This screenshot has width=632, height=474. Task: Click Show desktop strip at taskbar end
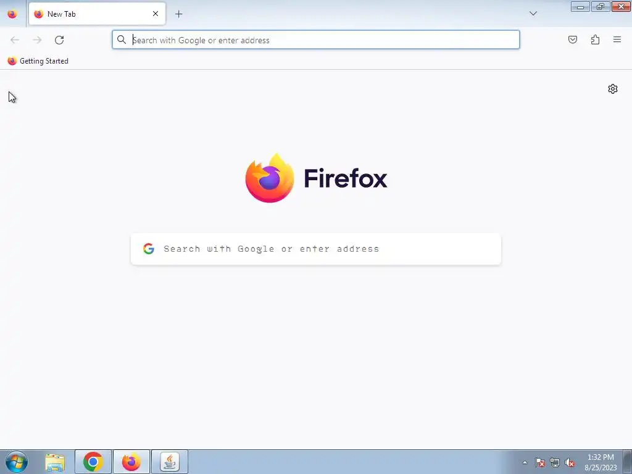(x=627, y=462)
